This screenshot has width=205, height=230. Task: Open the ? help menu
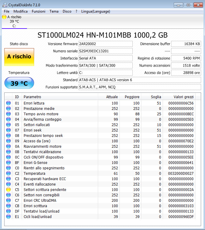(77, 11)
